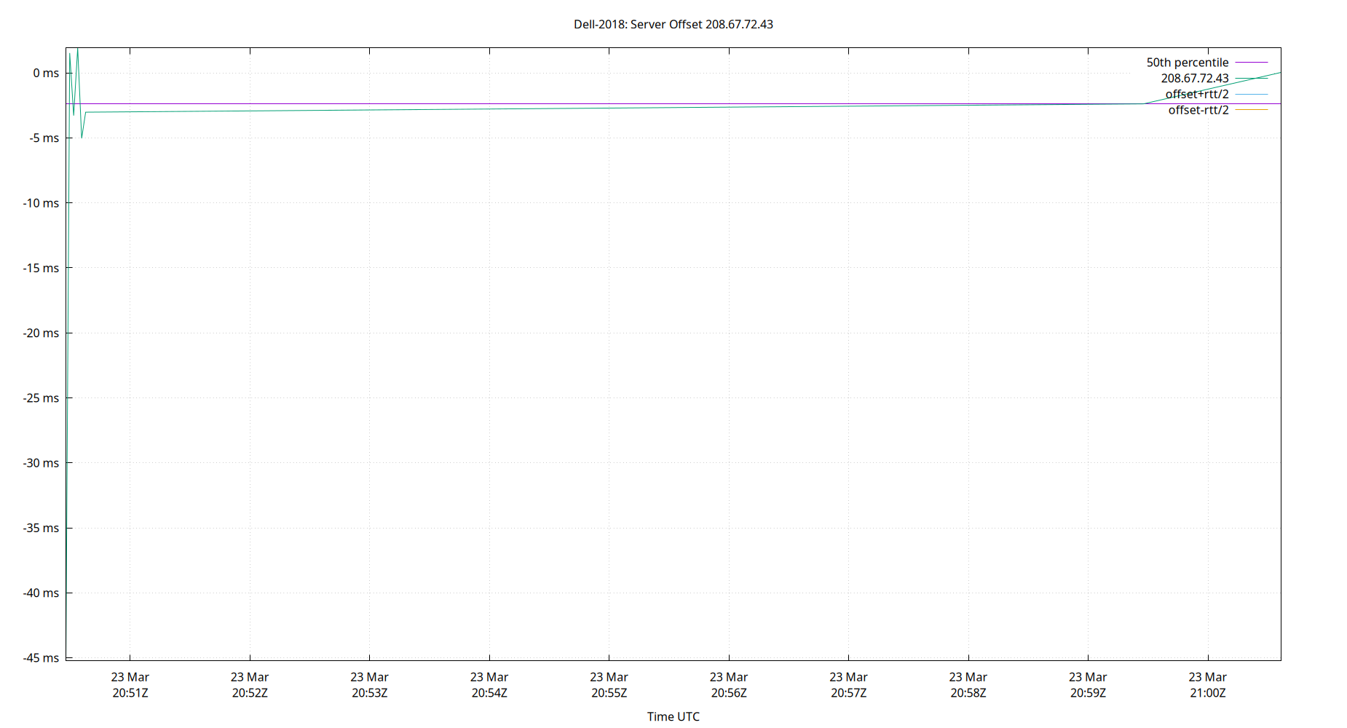Click the '23 Mar 21:00Z' time label

tap(1207, 685)
